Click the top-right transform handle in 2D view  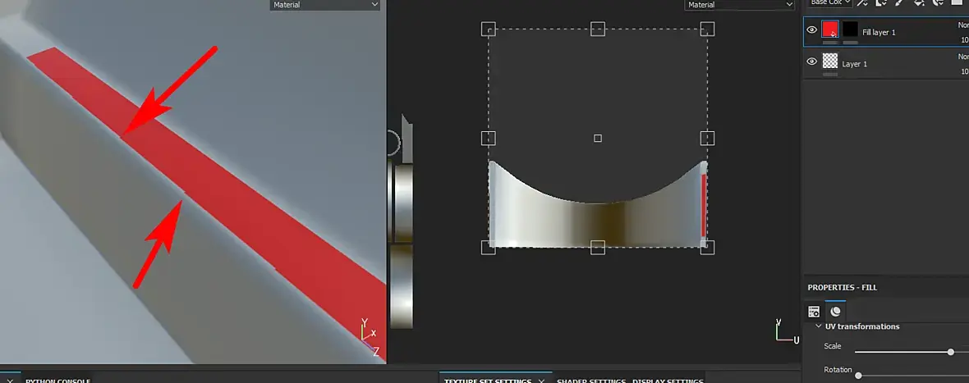[708, 29]
